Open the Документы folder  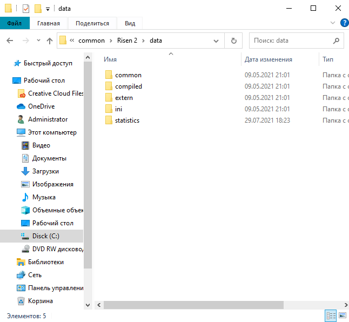pyautogui.click(x=44, y=158)
